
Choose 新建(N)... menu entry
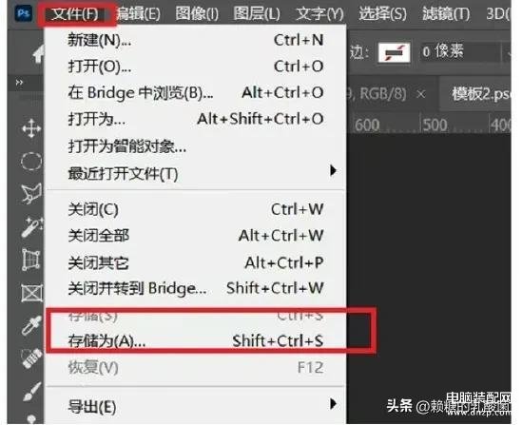tap(195, 40)
